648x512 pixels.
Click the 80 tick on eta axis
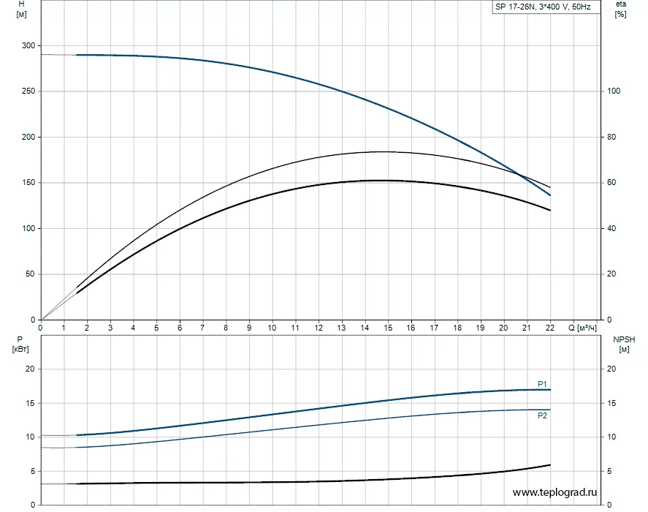pos(614,137)
